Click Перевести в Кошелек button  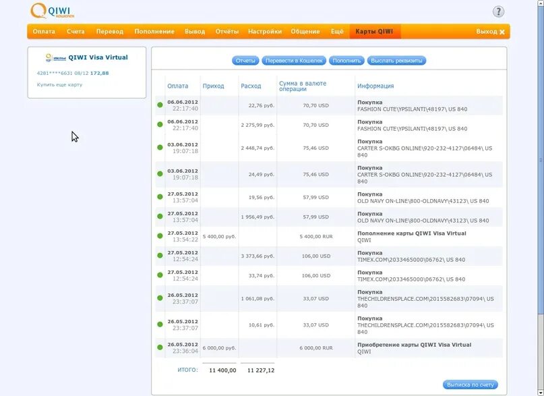click(x=294, y=61)
